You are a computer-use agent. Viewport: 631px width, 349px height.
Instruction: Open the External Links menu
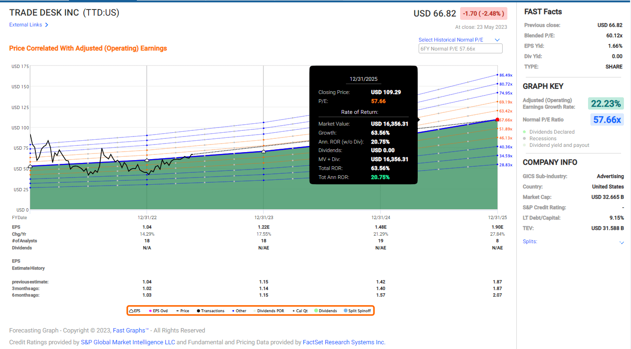pyautogui.click(x=26, y=24)
